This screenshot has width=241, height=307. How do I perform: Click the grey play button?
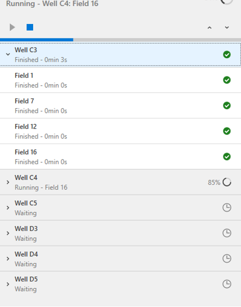pyautogui.click(x=12, y=27)
